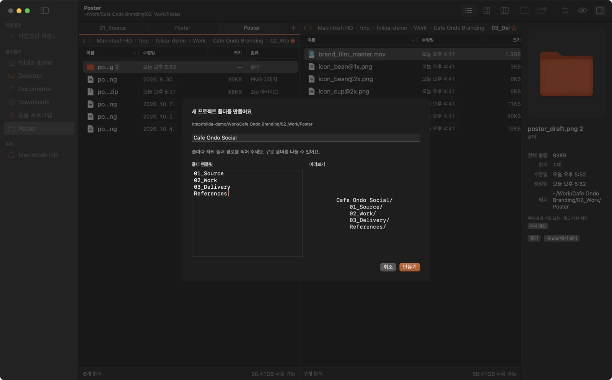Click the Finder에서 보기 button
The image size is (612, 380).
pyautogui.click(x=562, y=238)
